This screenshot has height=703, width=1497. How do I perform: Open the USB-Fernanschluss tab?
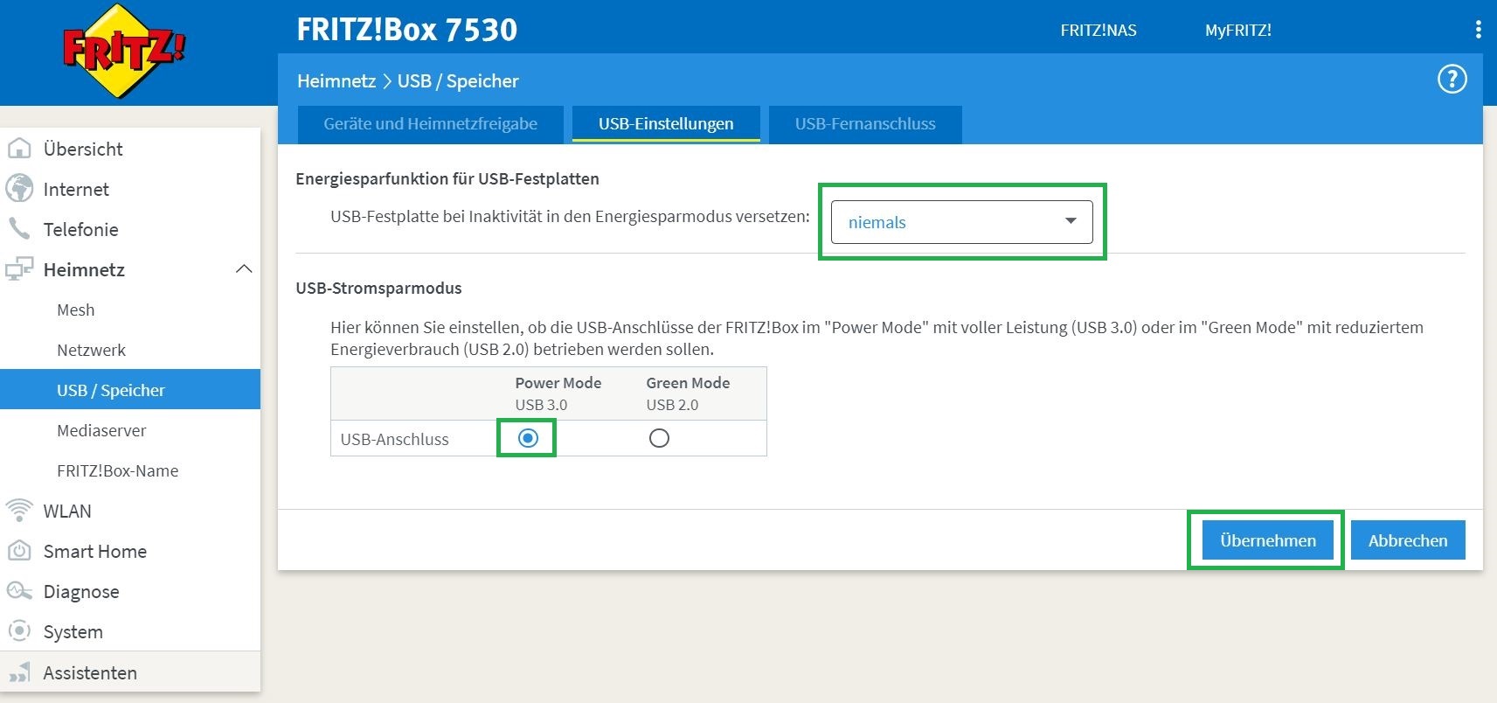tap(865, 124)
